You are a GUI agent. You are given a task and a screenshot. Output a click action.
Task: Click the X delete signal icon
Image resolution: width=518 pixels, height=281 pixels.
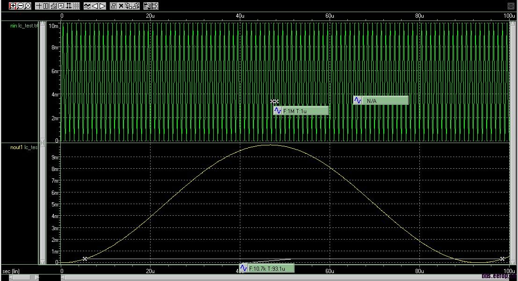coord(121,6)
